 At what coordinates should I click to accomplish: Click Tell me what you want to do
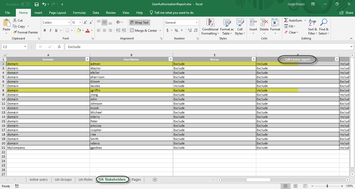(172, 12)
